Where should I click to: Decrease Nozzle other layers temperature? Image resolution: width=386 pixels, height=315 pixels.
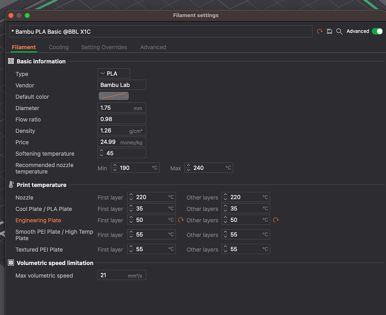pyautogui.click(x=226, y=199)
